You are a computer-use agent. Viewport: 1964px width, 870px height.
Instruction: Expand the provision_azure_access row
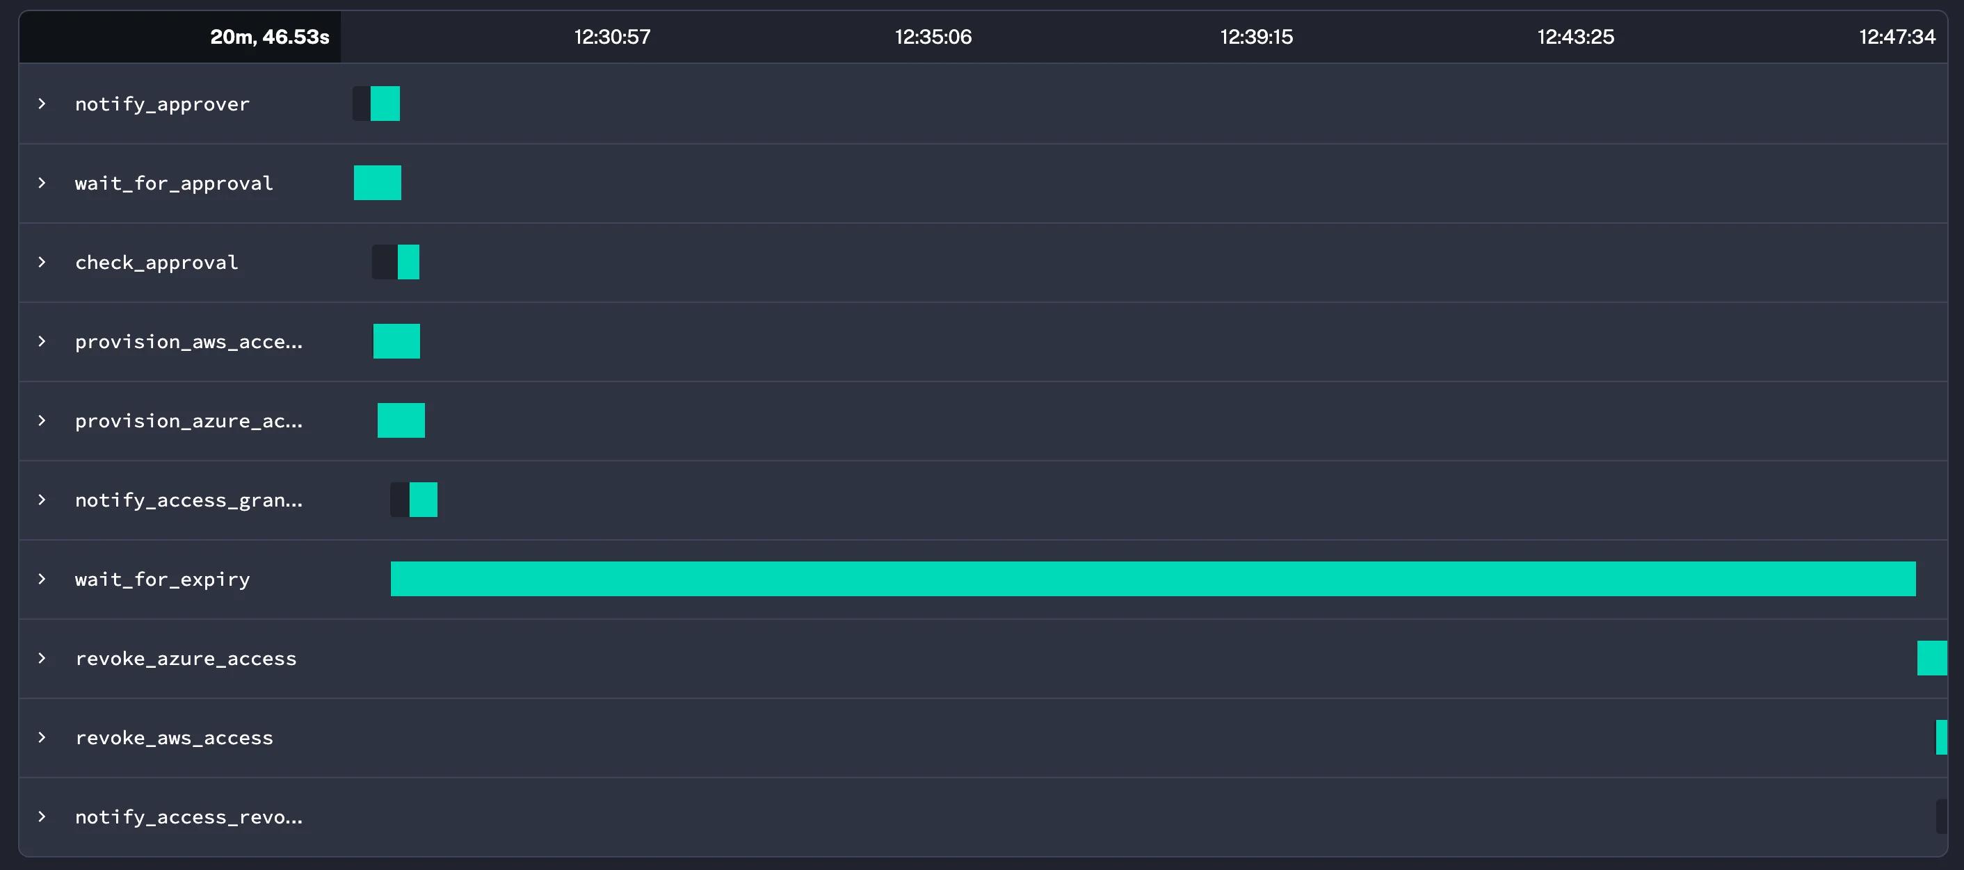point(42,420)
